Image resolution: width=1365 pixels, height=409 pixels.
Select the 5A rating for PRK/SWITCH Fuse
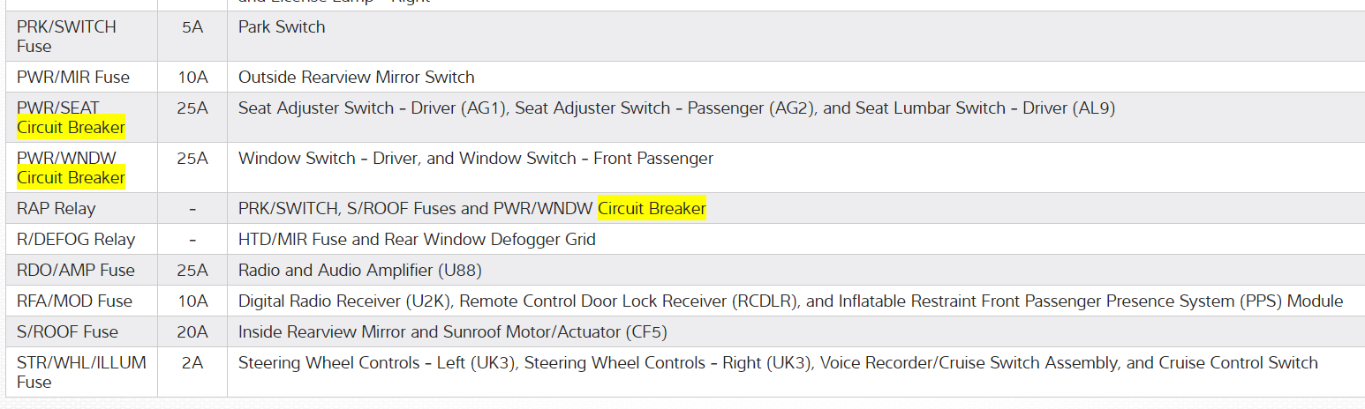click(x=192, y=27)
